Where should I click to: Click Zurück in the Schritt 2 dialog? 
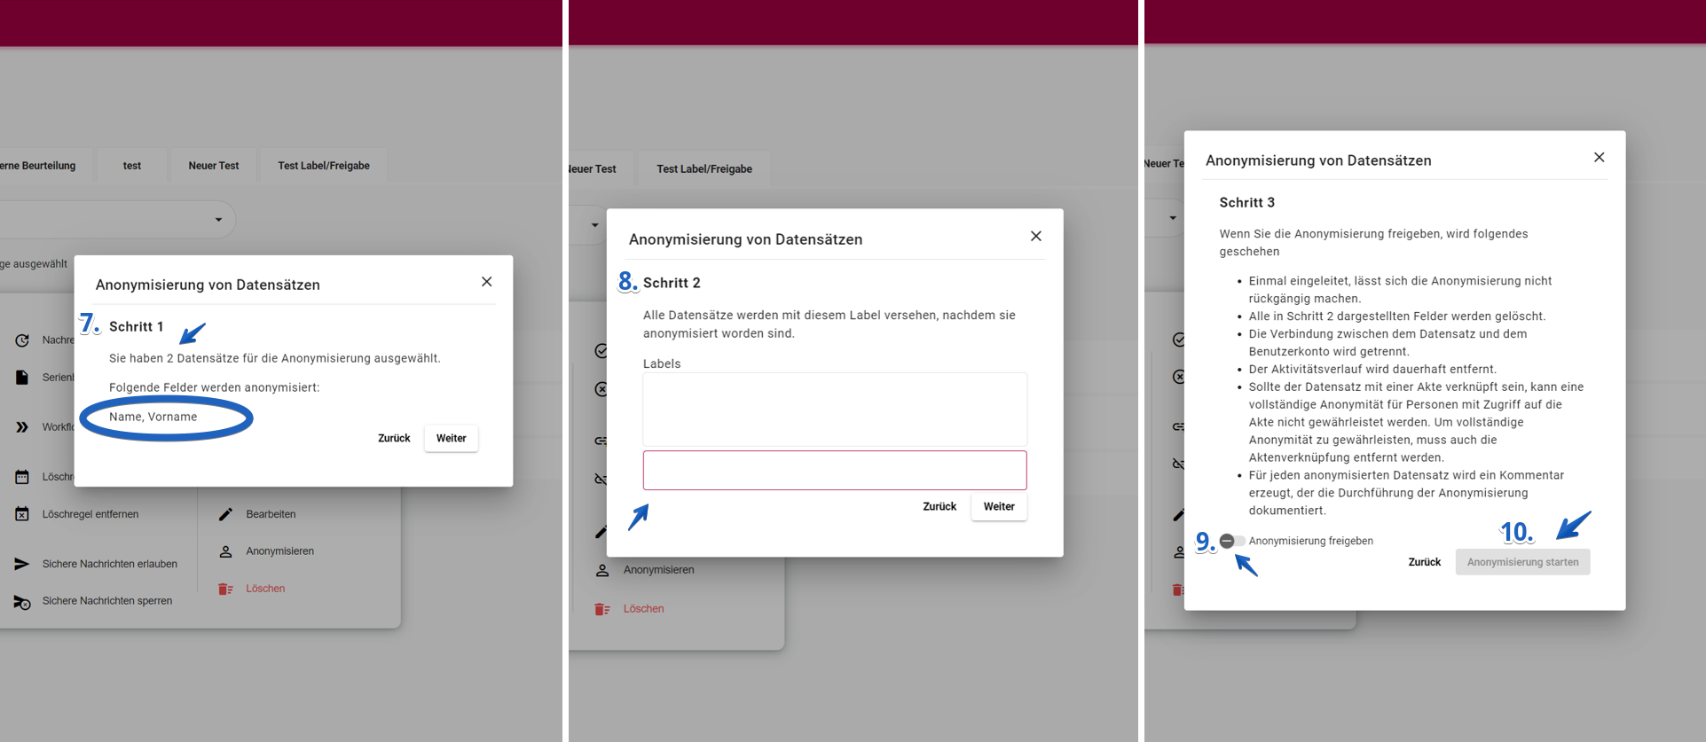pyautogui.click(x=939, y=506)
